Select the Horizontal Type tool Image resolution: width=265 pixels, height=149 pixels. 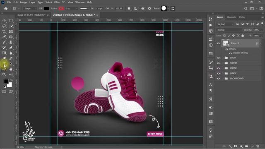(x=4, y=64)
